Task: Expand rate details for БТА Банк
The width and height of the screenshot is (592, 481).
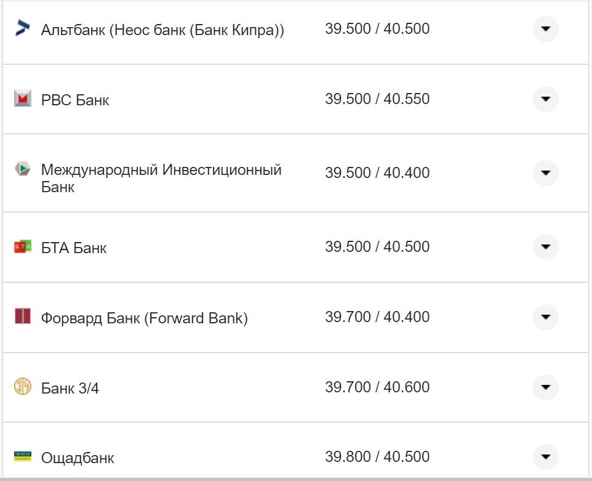Action: [545, 248]
